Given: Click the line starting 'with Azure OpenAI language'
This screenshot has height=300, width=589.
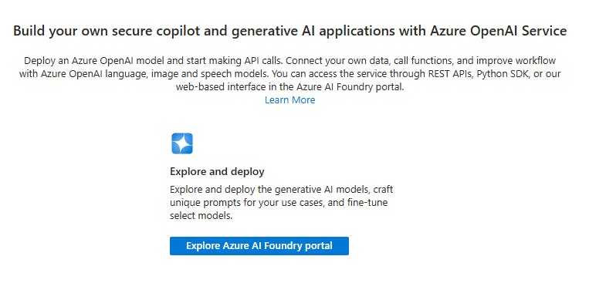Looking at the screenshot, I should point(290,73).
